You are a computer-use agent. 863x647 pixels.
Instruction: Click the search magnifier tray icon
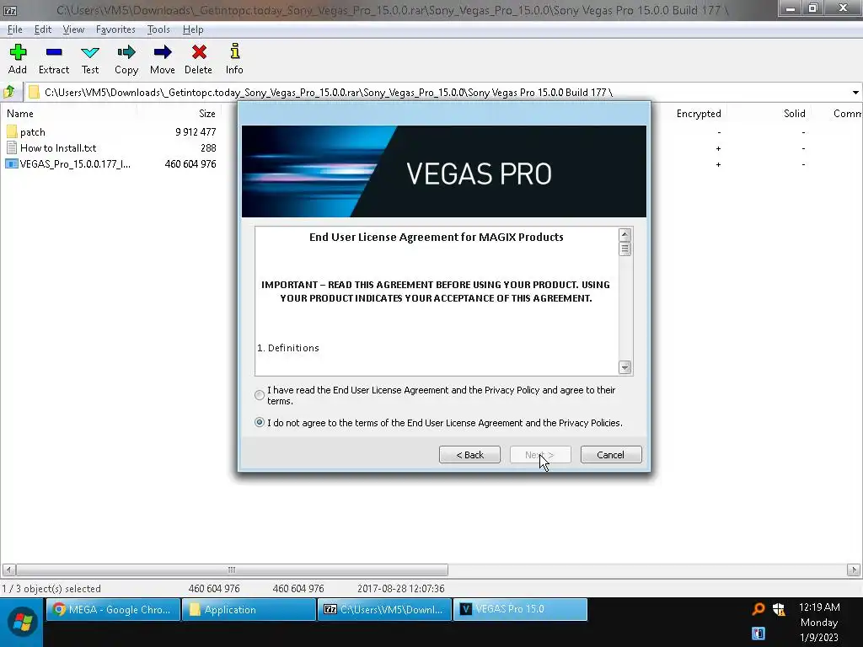758,608
